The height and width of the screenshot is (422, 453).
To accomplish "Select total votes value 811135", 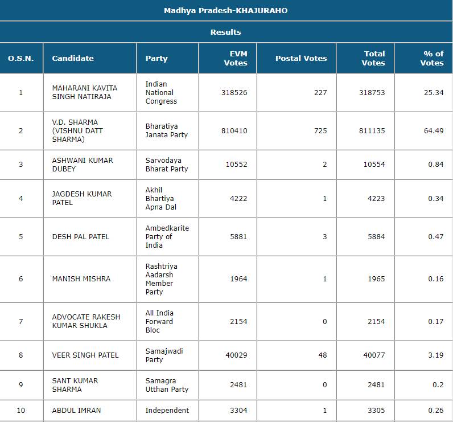I will coord(372,130).
